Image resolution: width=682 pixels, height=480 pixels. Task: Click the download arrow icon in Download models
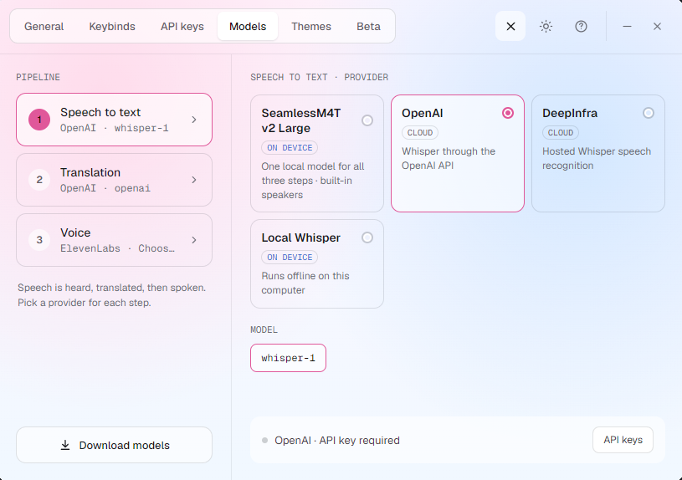point(65,445)
